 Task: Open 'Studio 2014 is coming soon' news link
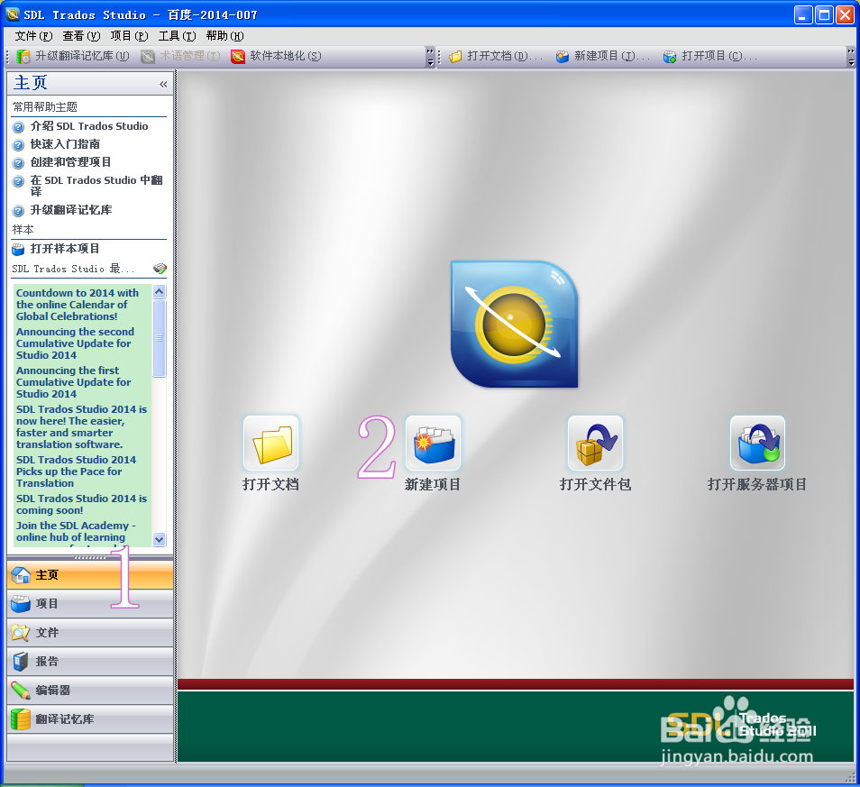pos(82,504)
